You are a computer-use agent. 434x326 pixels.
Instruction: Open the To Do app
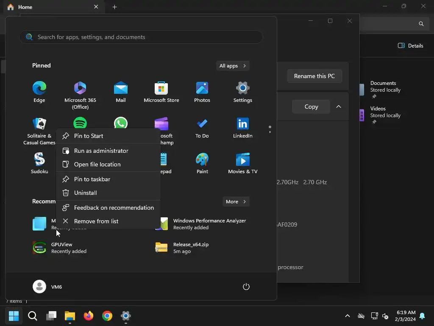tap(202, 128)
